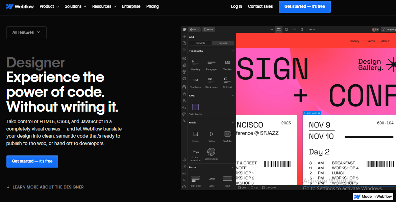Switch to tablet breakpoint icon
396x202 pixels.
click(x=286, y=29)
